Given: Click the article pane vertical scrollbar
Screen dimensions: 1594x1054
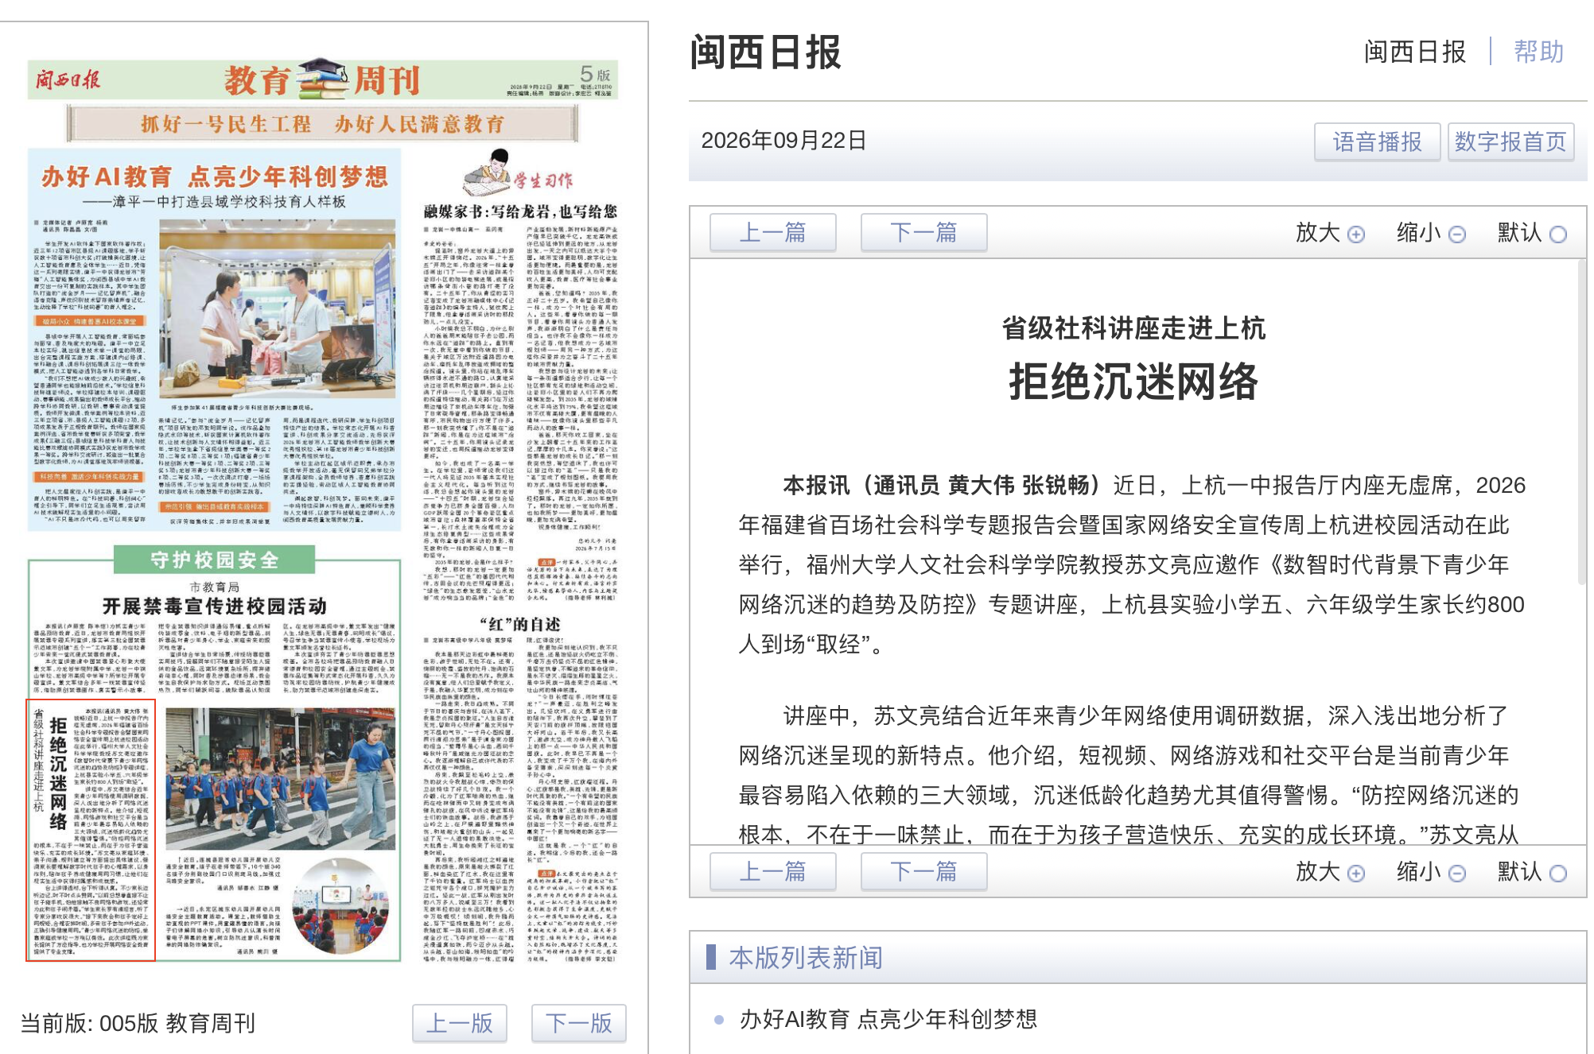Looking at the screenshot, I should coord(1581,421).
